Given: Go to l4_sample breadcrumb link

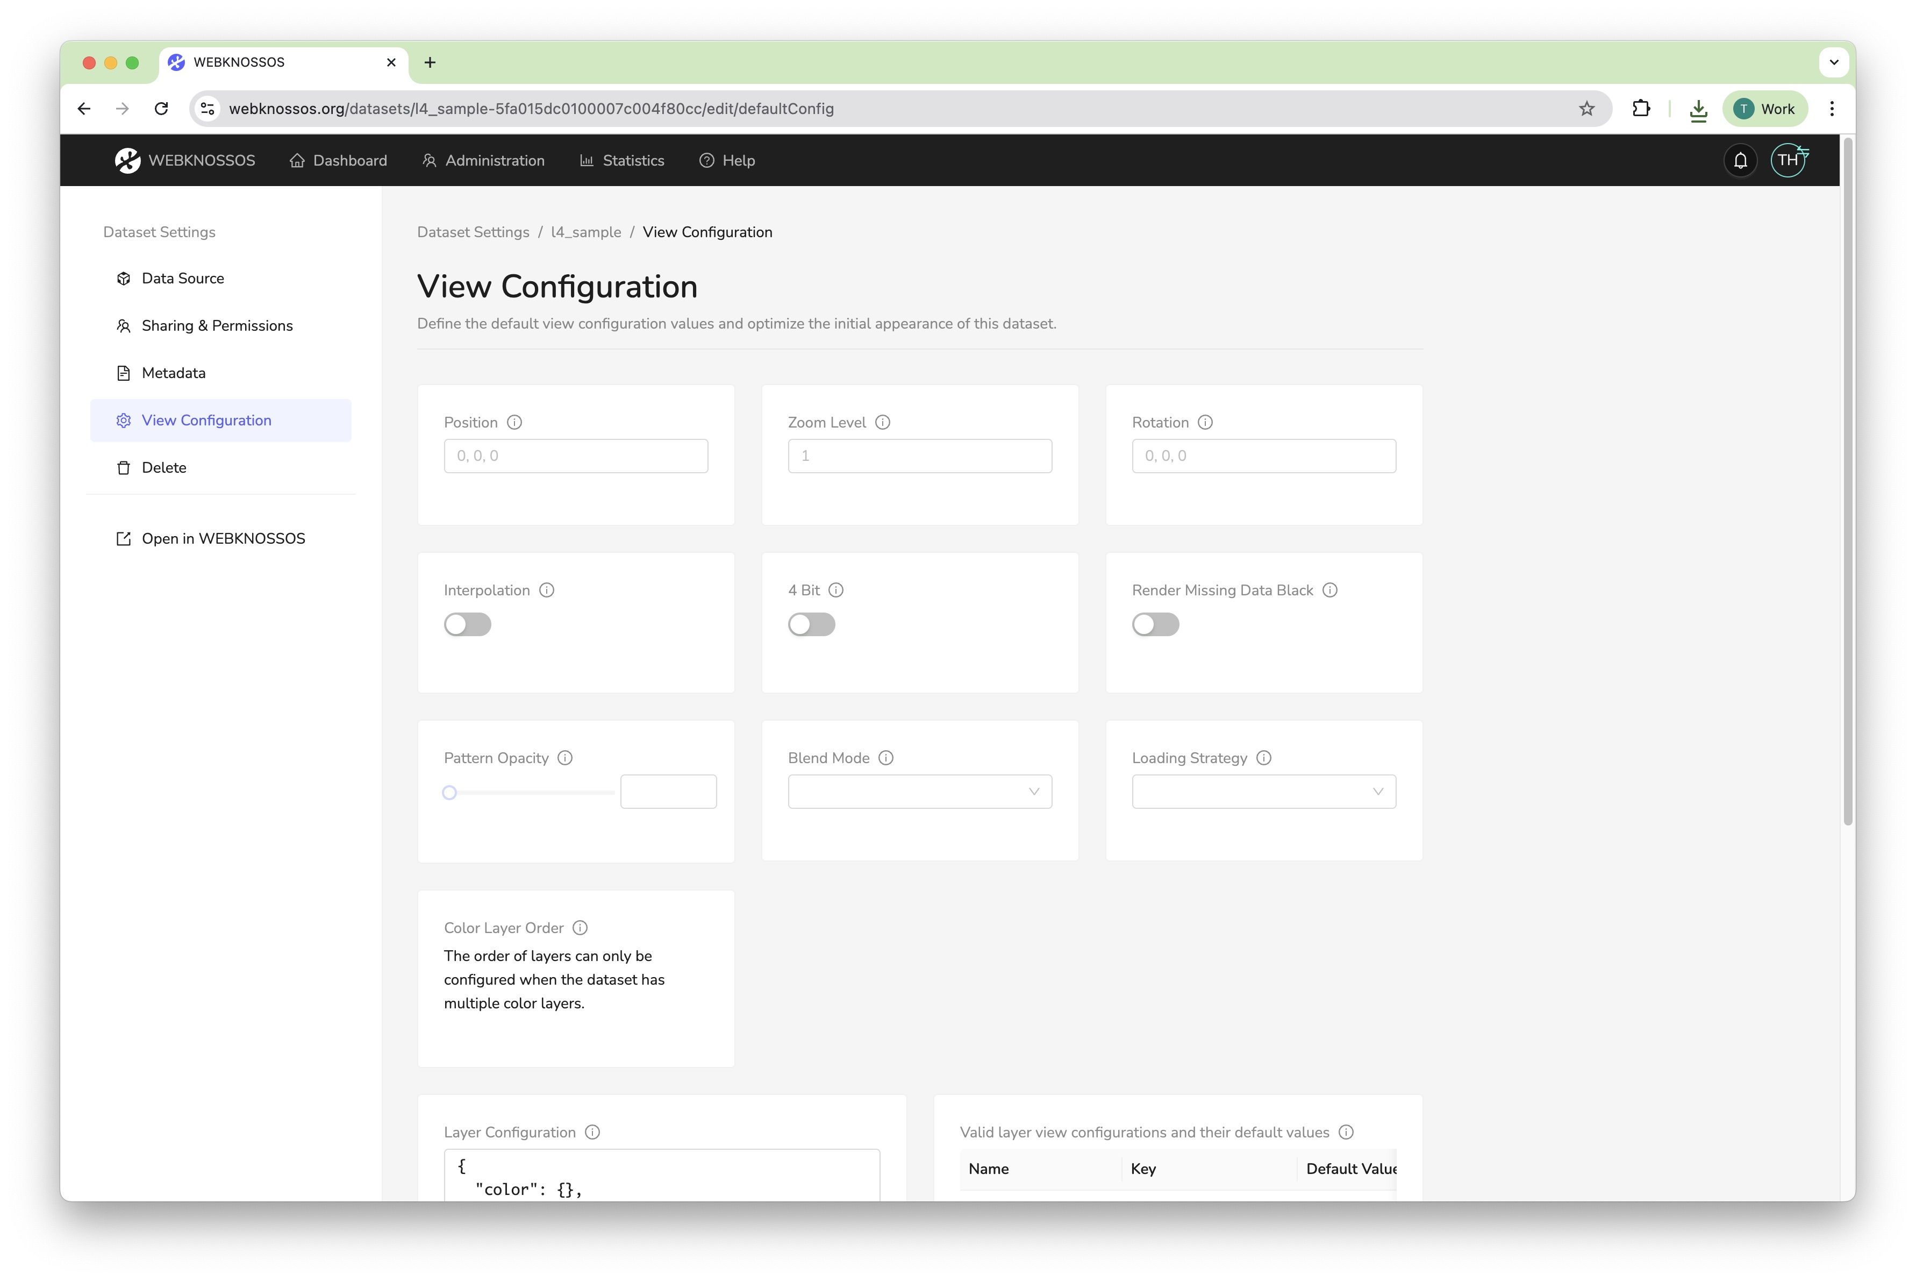Looking at the screenshot, I should [585, 232].
